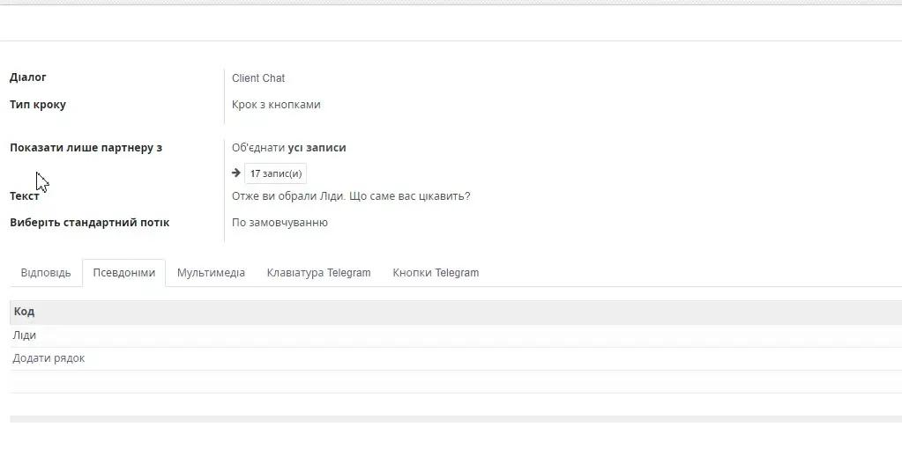902x449 pixels.
Task: Show the Кнопки Telegram tab
Action: (436, 273)
